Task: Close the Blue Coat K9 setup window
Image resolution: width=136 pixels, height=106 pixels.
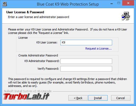Action: (x=128, y=3)
